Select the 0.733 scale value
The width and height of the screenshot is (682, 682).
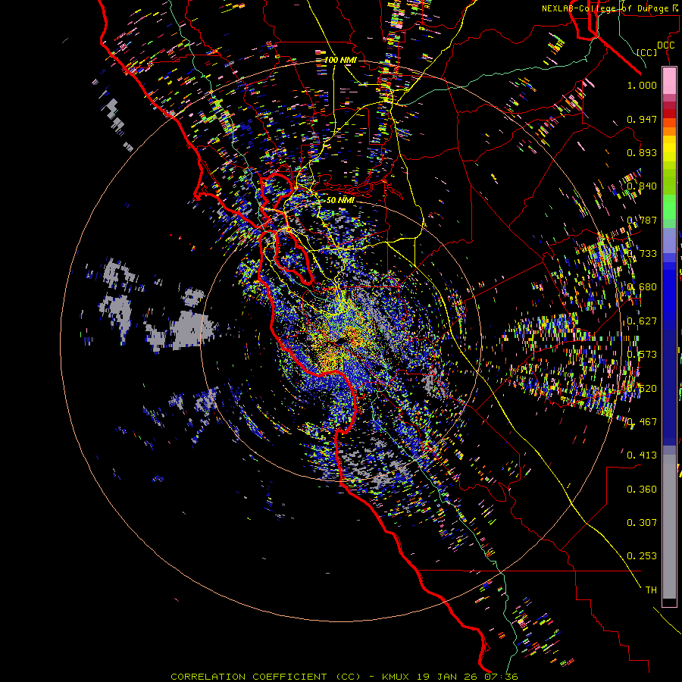pyautogui.click(x=642, y=254)
